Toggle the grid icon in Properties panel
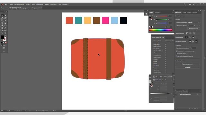 tap(190, 33)
